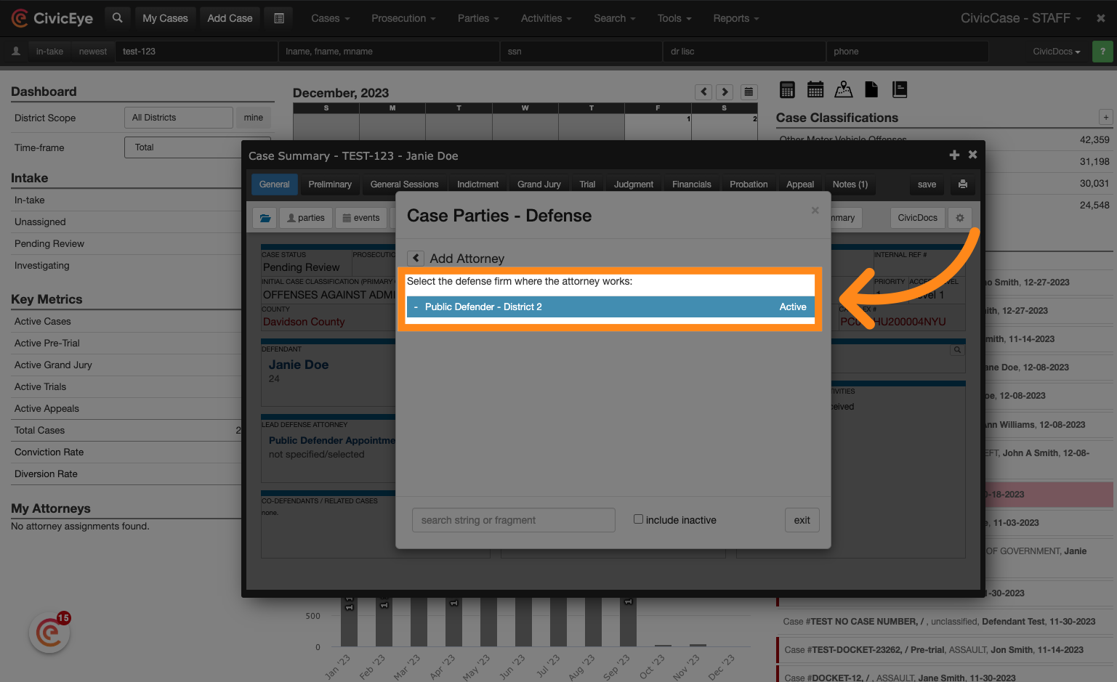Open the Prosecution dropdown menu

pyautogui.click(x=403, y=18)
